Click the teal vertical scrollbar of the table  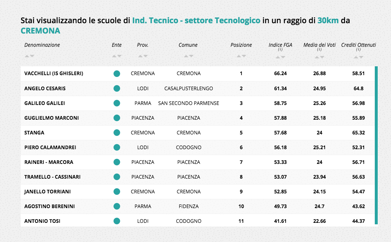pos(376,145)
